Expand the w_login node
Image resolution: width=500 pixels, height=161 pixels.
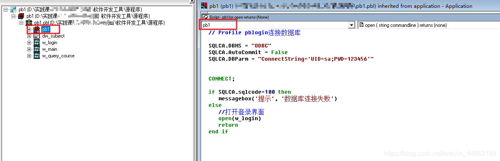click(29, 43)
